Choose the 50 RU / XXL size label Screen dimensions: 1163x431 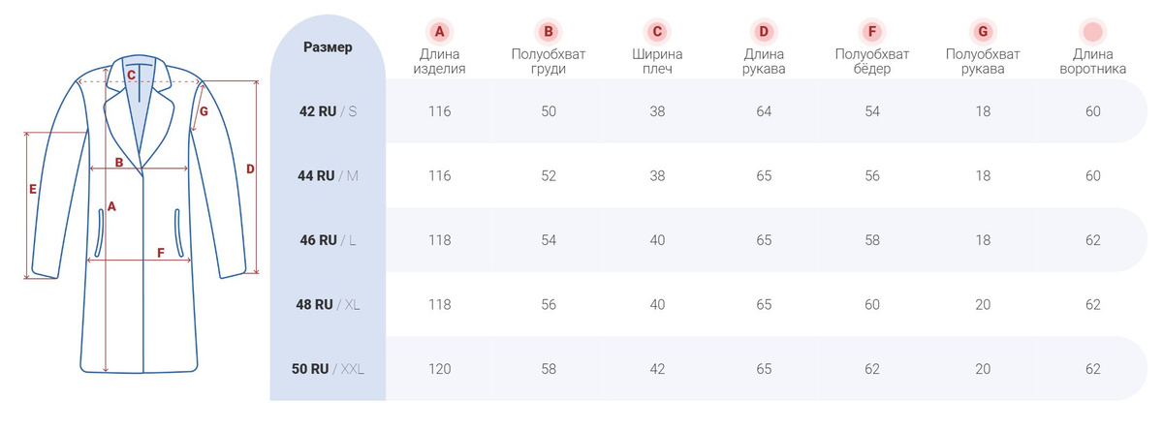click(328, 369)
